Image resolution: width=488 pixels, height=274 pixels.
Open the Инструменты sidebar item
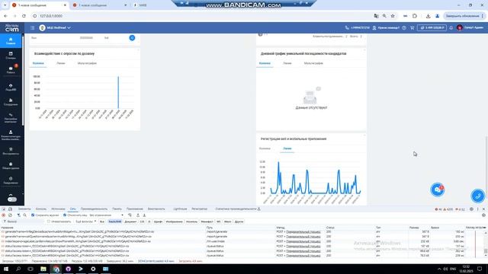(x=11, y=151)
